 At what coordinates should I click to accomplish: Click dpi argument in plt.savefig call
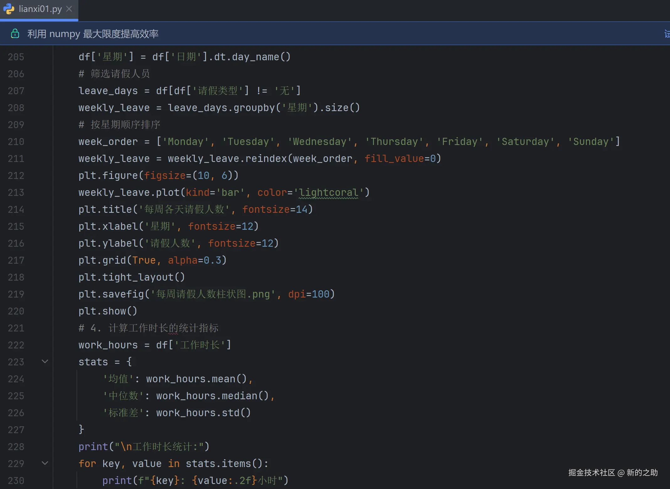tap(296, 294)
